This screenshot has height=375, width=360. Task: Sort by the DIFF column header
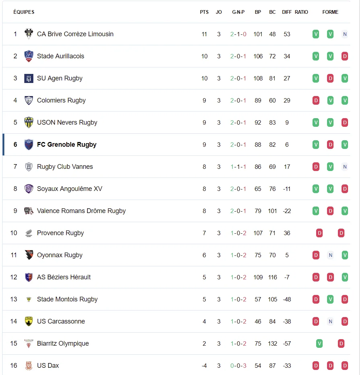pos(287,12)
